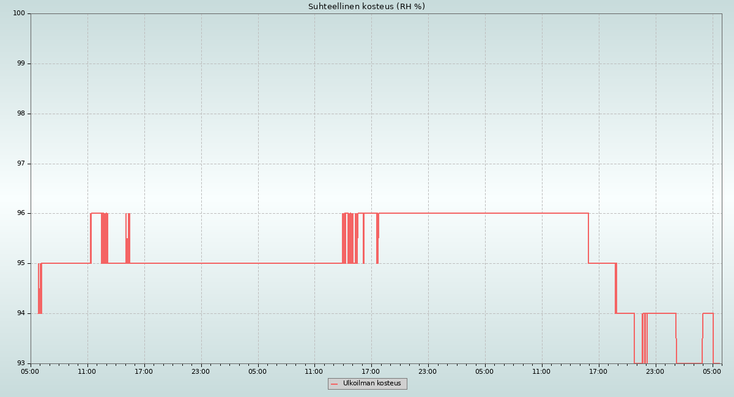Image resolution: width=734 pixels, height=397 pixels.
Task: Click the last 17:00 time label
Action: pyautogui.click(x=598, y=371)
